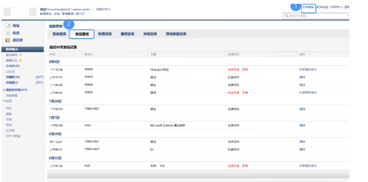The height and width of the screenshot is (182, 368).
Task: Open the 草稿箱(50) drafts folder
Action: click(x=13, y=66)
